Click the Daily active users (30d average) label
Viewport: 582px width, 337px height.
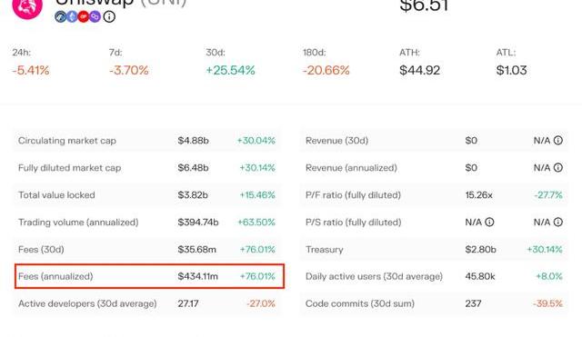click(374, 276)
